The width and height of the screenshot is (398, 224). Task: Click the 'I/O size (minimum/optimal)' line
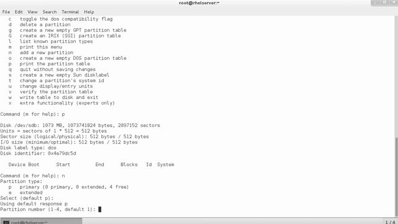69,142
